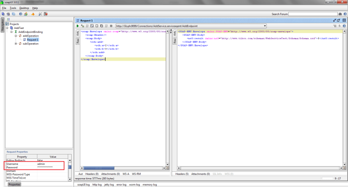The image size is (348, 187).
Task: Switch to the request Headers (0) tab
Action: coord(92,174)
